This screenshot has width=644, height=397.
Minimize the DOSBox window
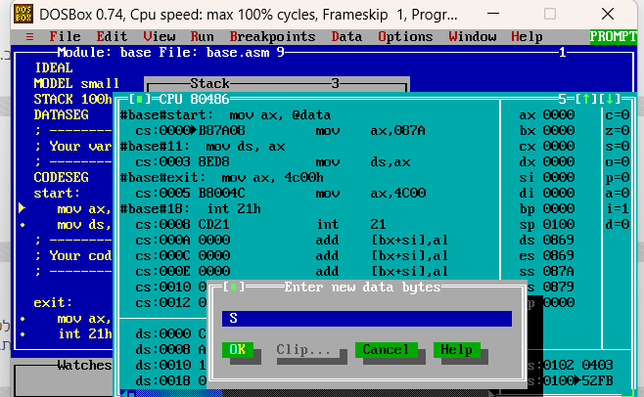point(493,14)
